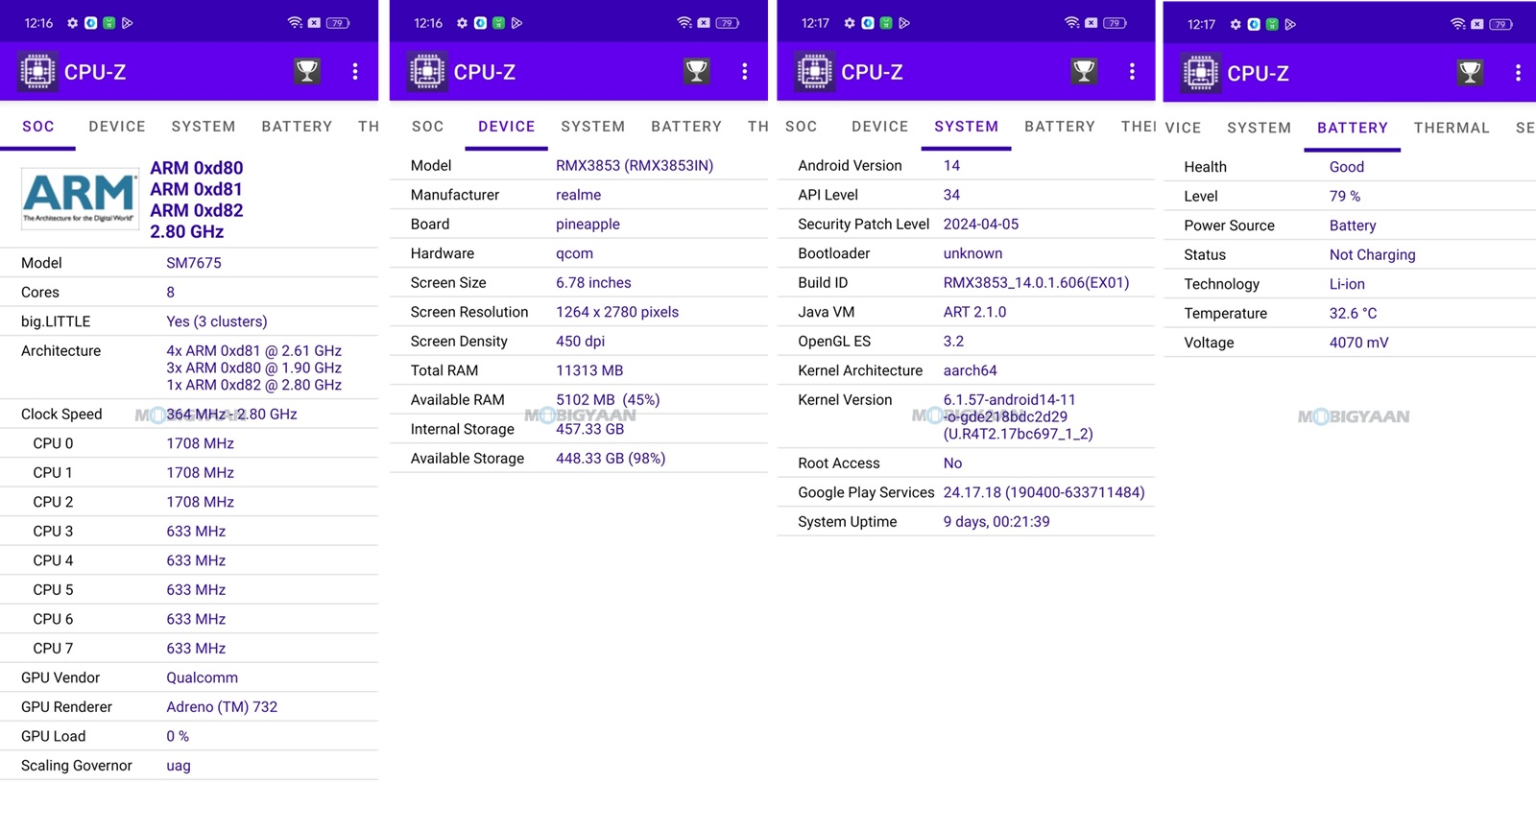
Task: Select the active SYSTEM tab in third screen
Action: click(x=967, y=127)
